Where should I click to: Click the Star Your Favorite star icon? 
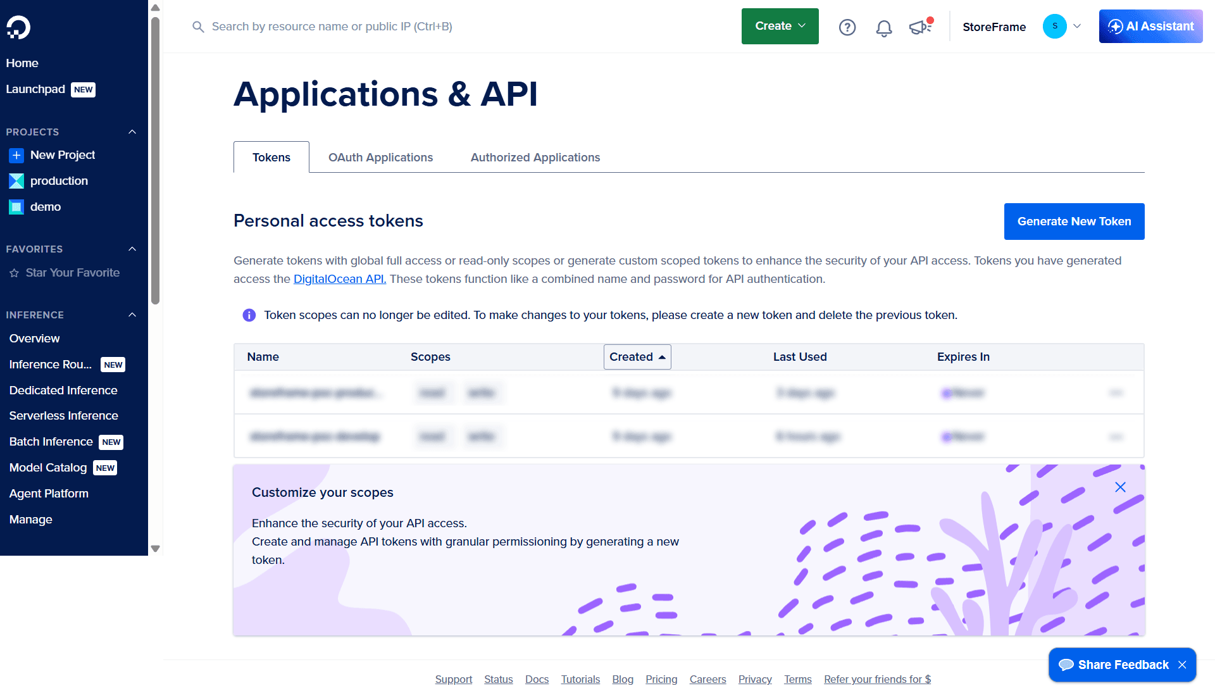pos(14,273)
